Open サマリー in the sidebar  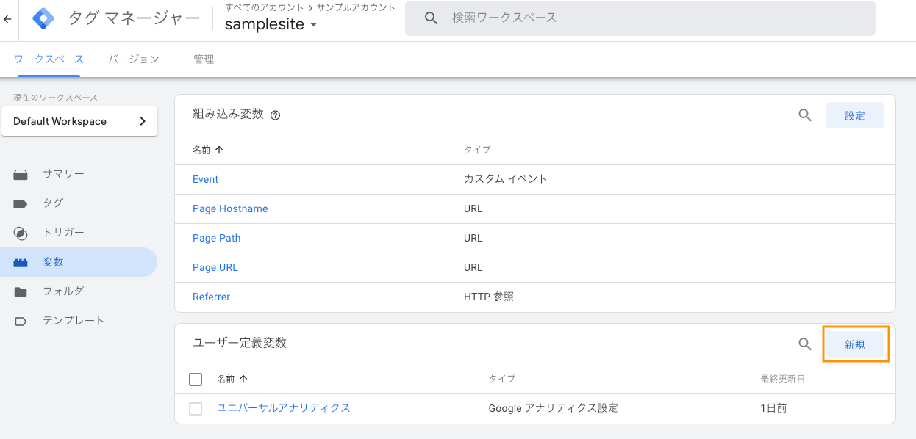click(x=63, y=174)
